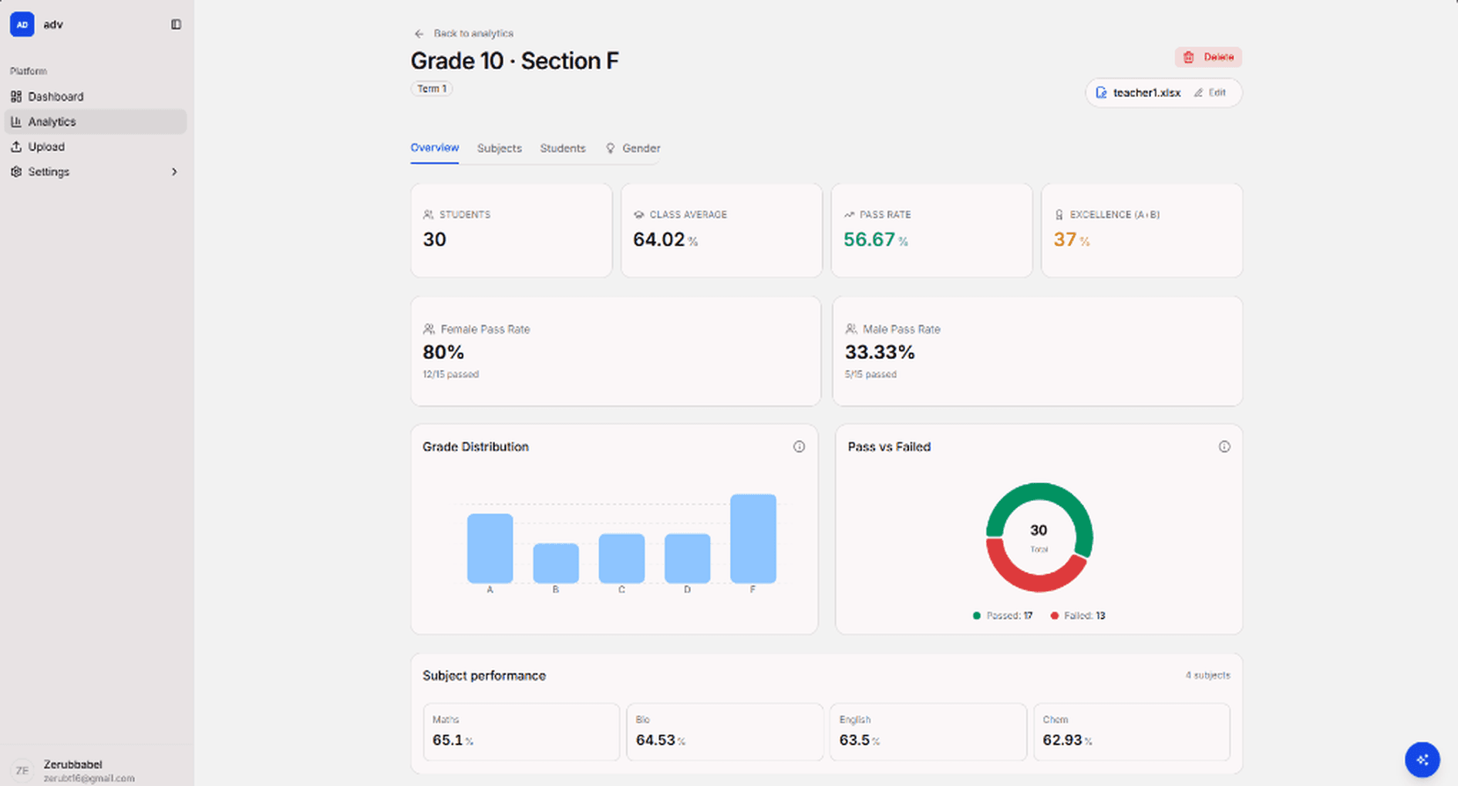
Task: Open the teacher1.xlsx file
Action: 1147,92
